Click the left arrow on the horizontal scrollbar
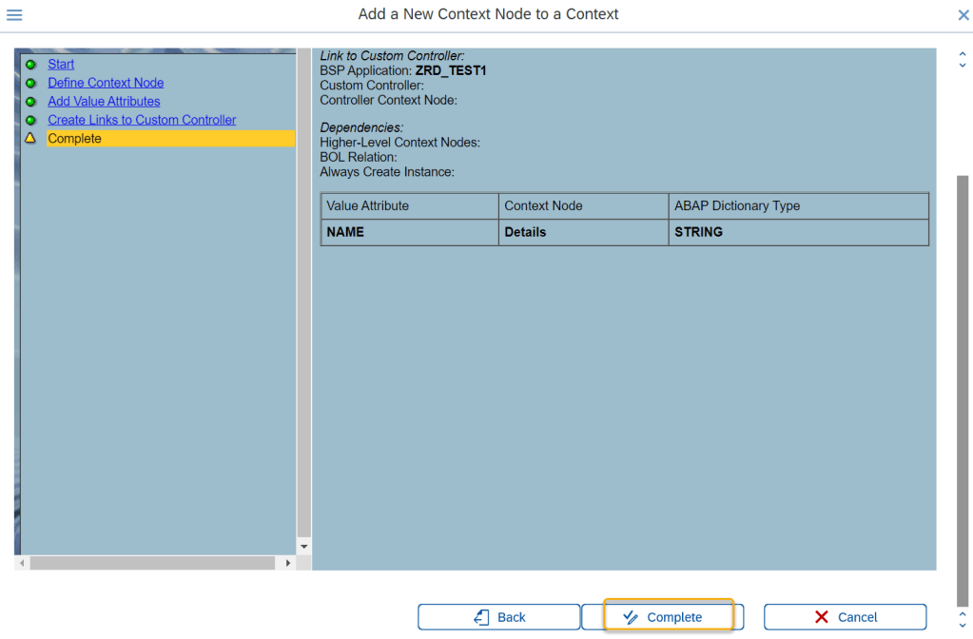 (x=21, y=563)
